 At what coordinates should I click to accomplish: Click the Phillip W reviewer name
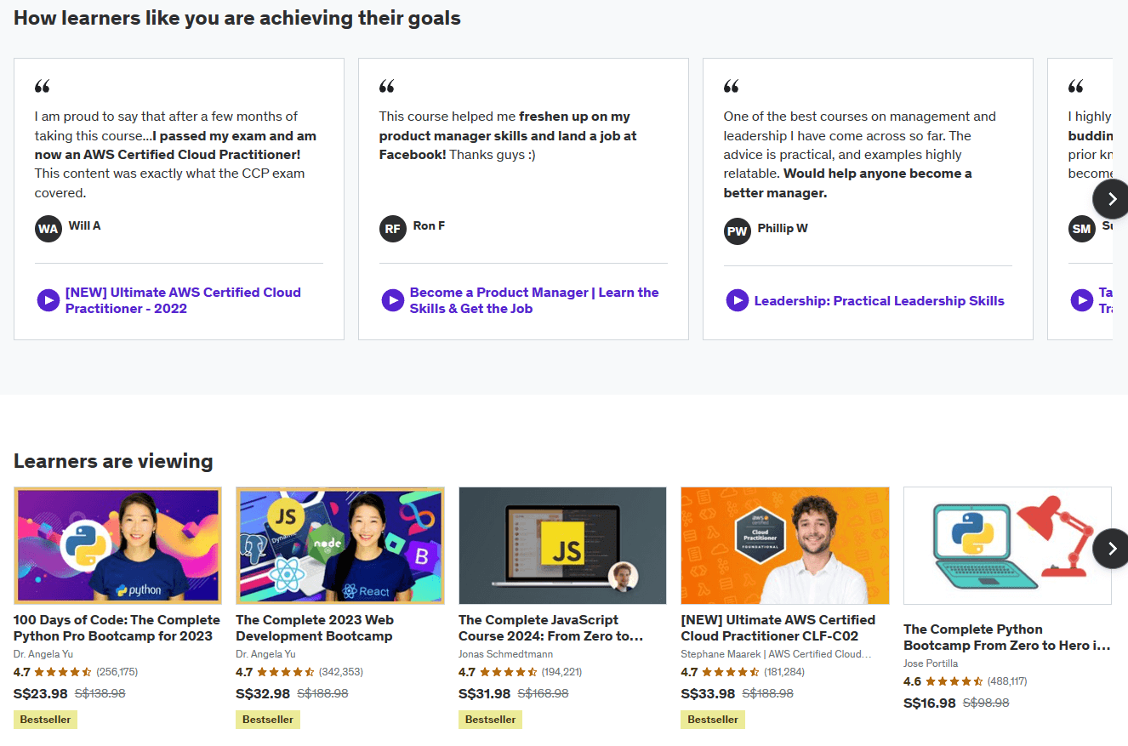[783, 228]
